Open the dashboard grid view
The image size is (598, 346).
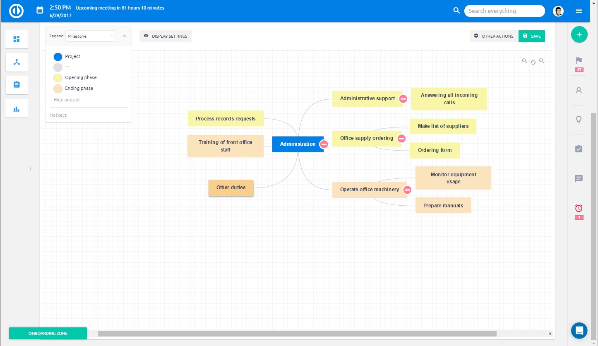coord(17,39)
